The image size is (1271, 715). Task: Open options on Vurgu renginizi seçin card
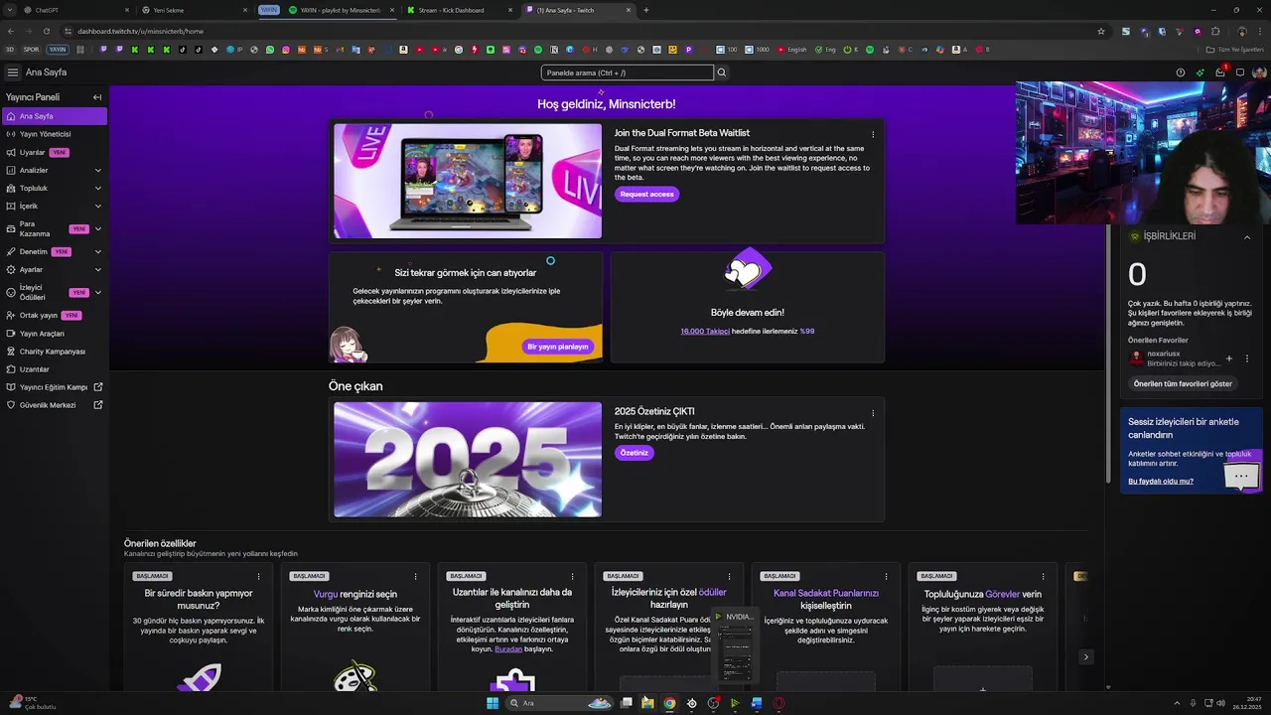(415, 576)
